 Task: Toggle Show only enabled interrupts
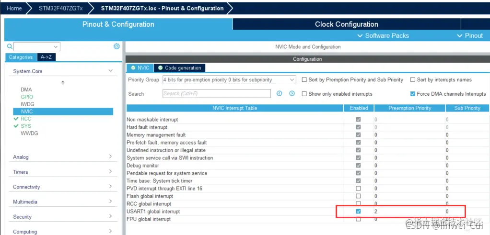pos(304,94)
